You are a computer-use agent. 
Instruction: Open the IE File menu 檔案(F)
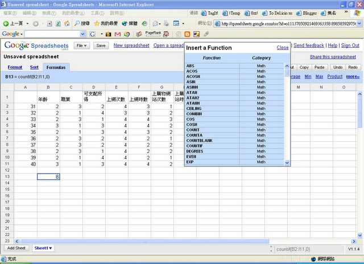coord(10,13)
